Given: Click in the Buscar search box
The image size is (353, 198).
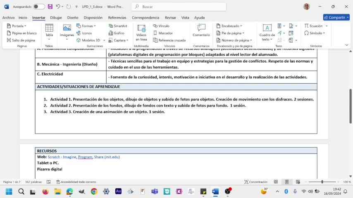Looking at the screenshot, I should click(179, 7).
